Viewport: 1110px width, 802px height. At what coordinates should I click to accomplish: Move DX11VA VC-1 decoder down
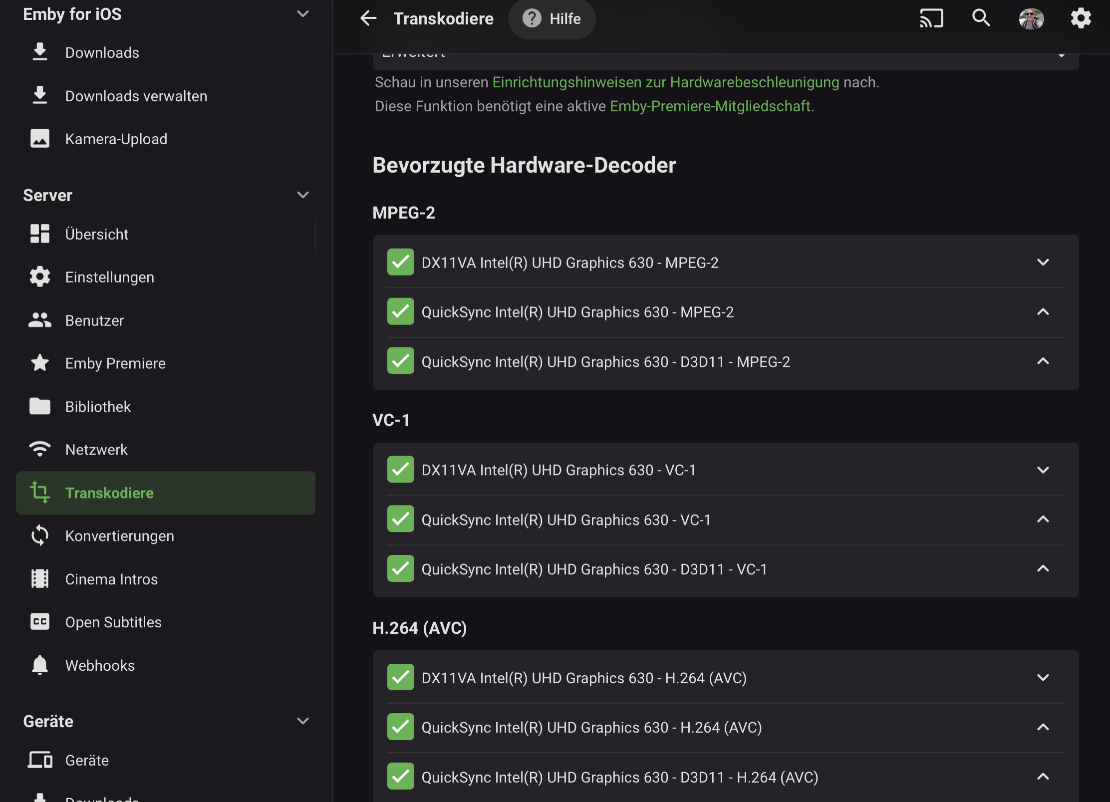coord(1043,470)
